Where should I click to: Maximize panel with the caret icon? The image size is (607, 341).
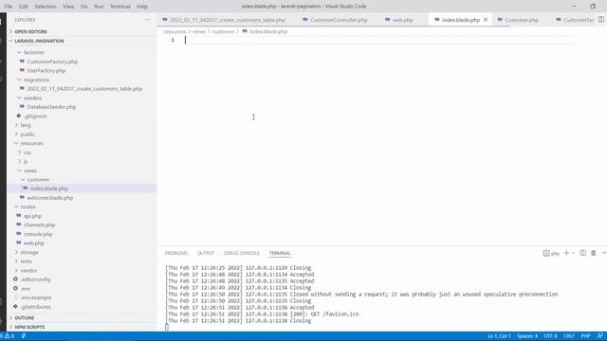pyautogui.click(x=603, y=253)
